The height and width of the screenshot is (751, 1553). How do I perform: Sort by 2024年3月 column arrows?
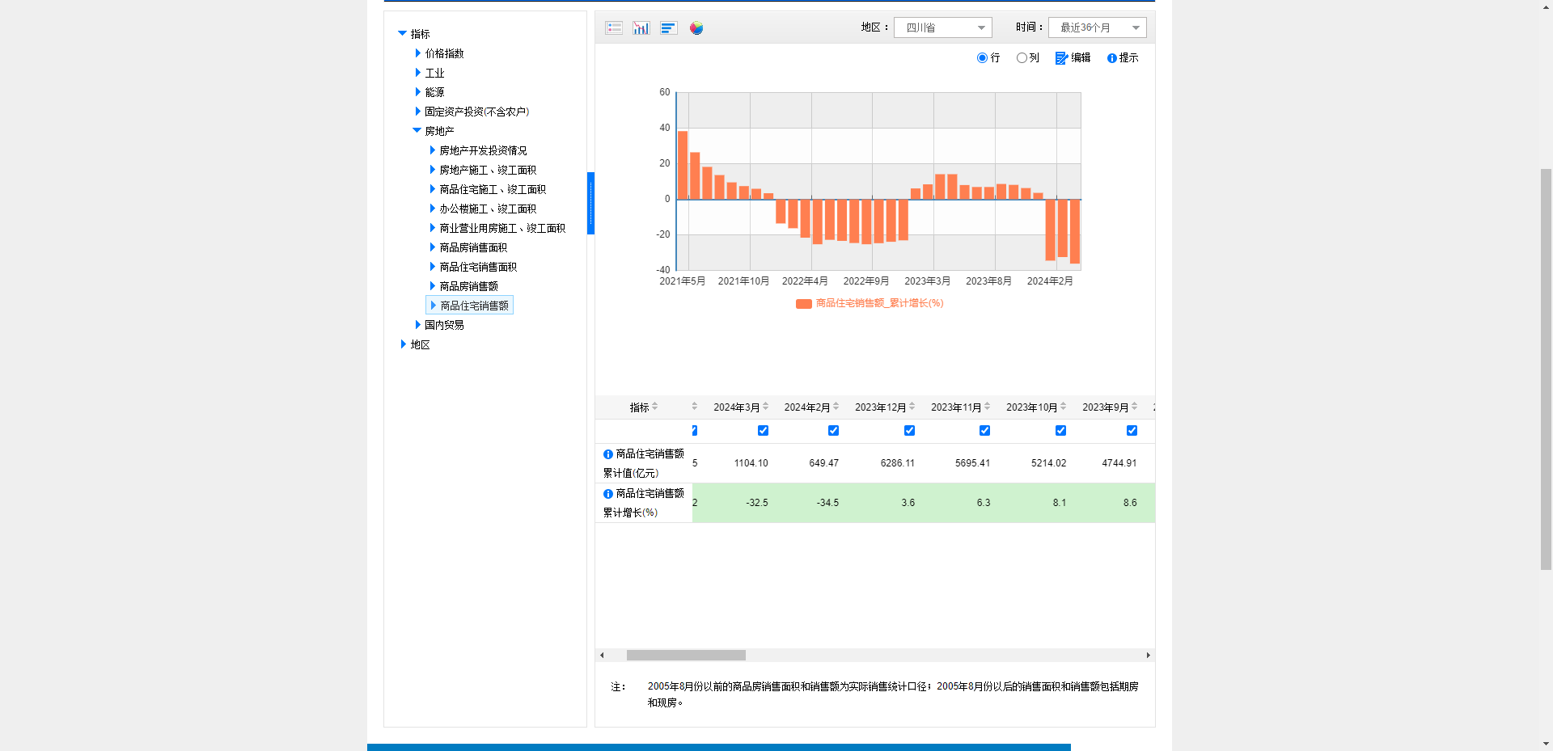coord(765,407)
